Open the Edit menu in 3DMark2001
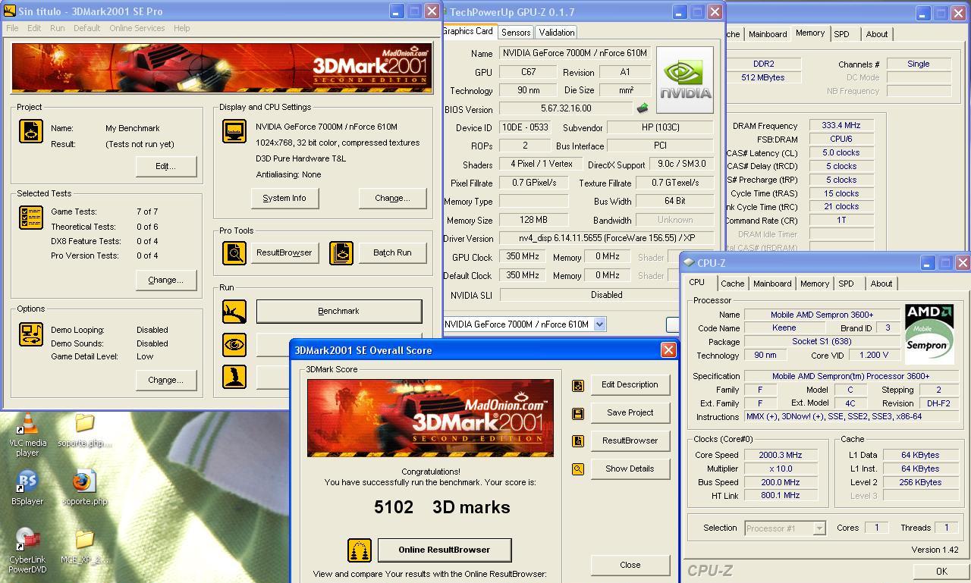 [x=34, y=28]
